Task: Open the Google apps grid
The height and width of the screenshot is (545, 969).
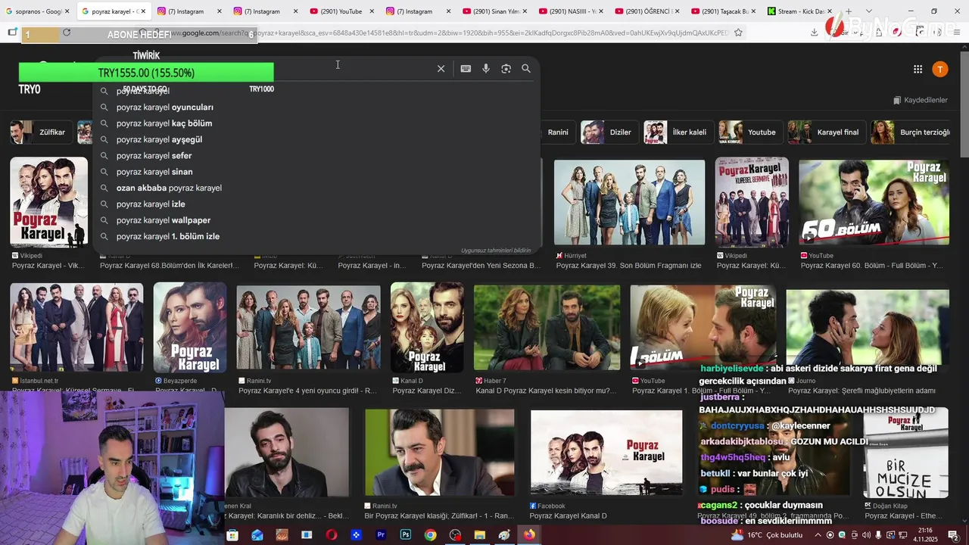Action: pos(918,69)
